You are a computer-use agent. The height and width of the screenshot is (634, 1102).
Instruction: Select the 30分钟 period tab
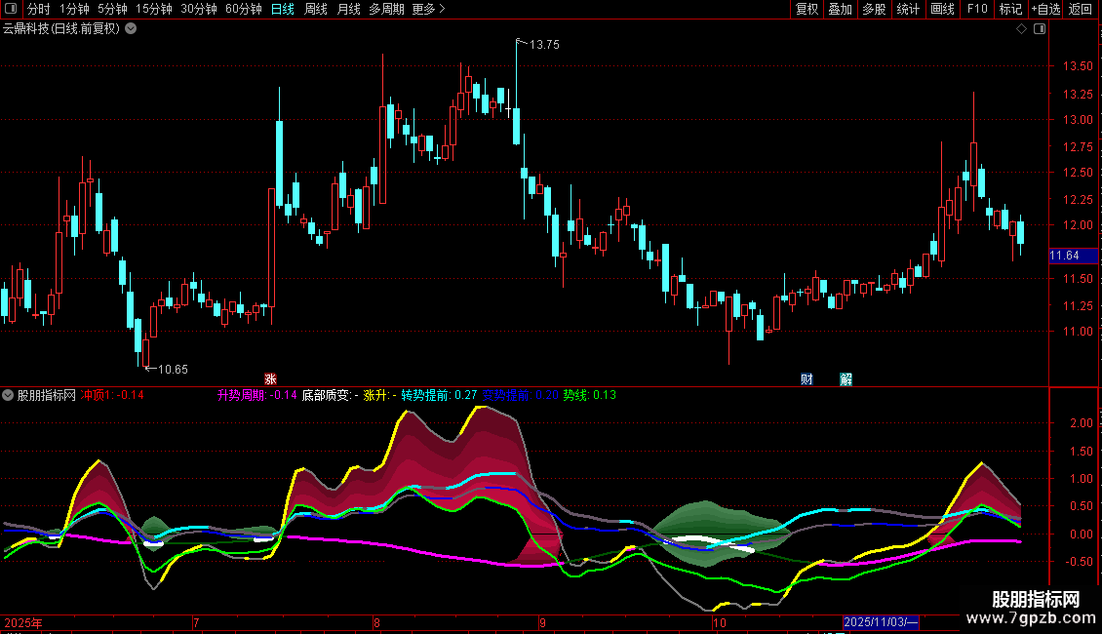coord(198,9)
